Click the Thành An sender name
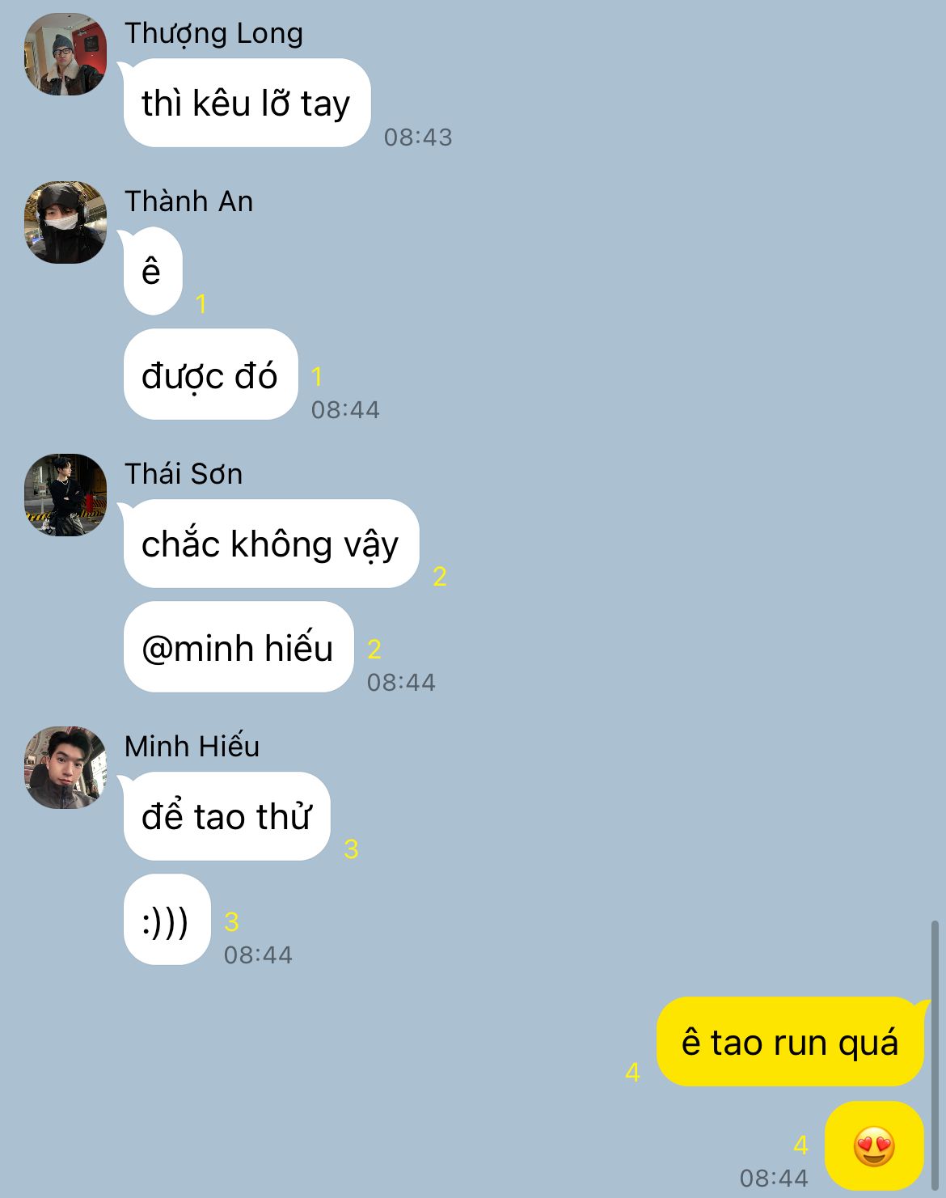946x1198 pixels. tap(188, 201)
